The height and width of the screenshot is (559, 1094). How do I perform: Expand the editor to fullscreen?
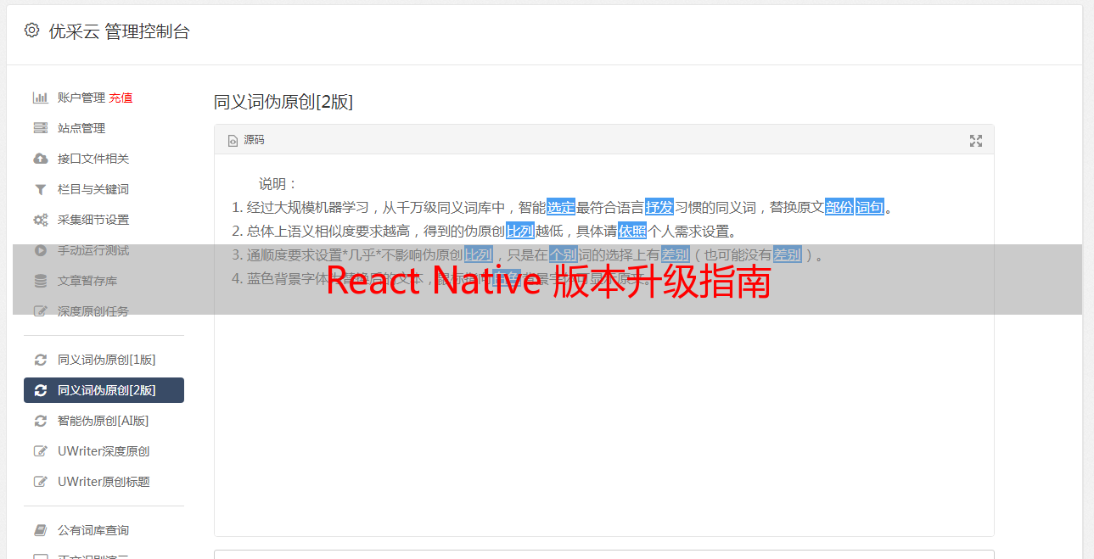pyautogui.click(x=976, y=141)
